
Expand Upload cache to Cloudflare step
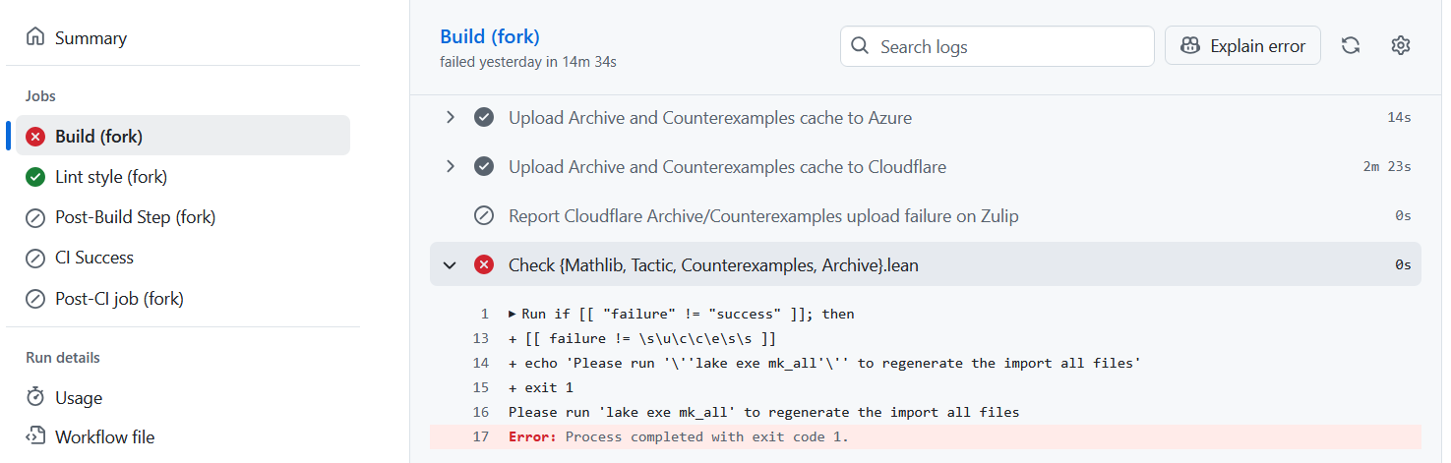tap(451, 167)
